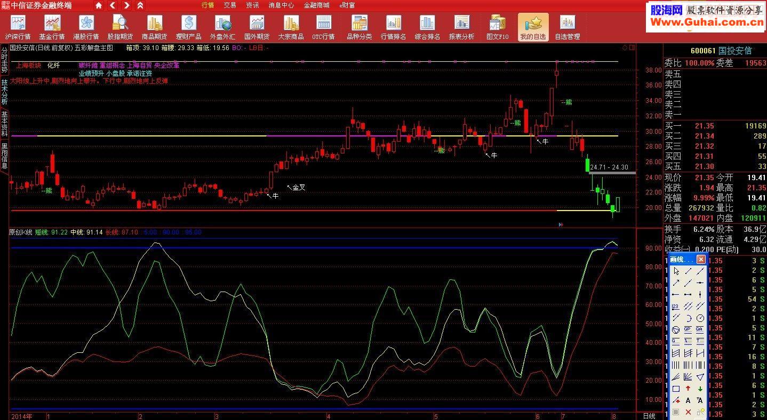767x420 pixels.
Task: Select equal-period vertical lines tool in 画线
Action: pos(676,364)
